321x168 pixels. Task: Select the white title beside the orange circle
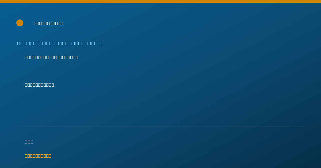(x=48, y=23)
